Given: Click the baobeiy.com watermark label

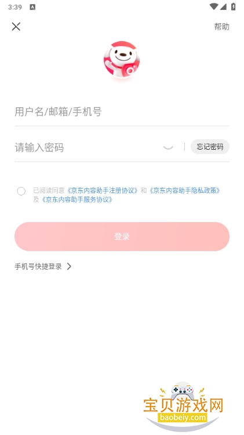Looking at the screenshot, I should click(182, 417).
